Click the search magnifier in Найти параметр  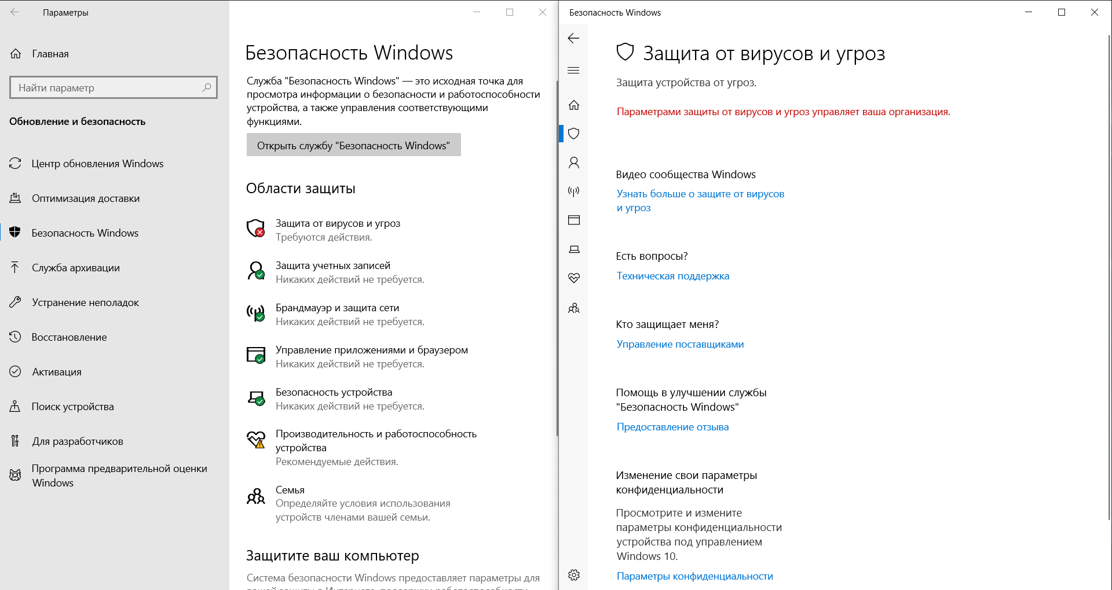pyautogui.click(x=206, y=87)
